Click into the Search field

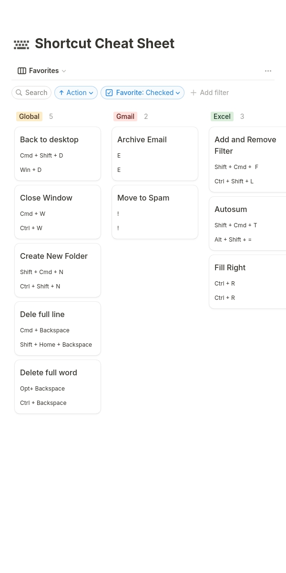click(x=31, y=93)
